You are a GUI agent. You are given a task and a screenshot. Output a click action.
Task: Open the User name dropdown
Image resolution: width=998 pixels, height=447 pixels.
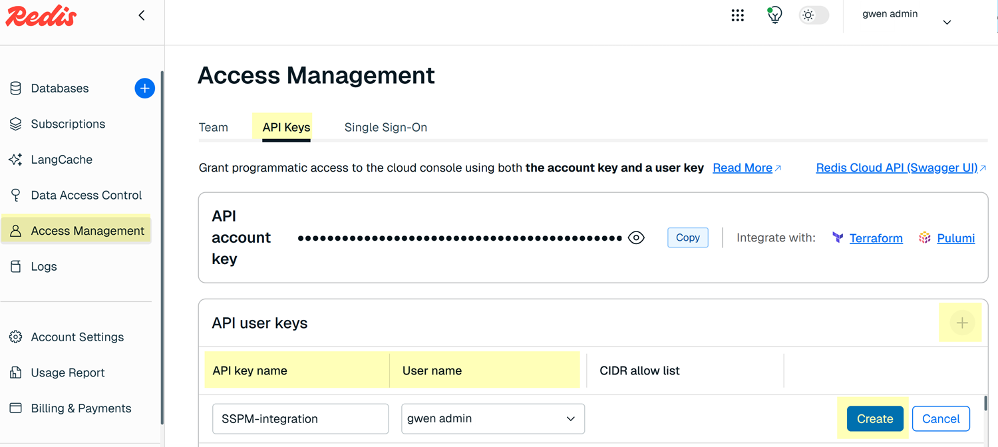[492, 419]
